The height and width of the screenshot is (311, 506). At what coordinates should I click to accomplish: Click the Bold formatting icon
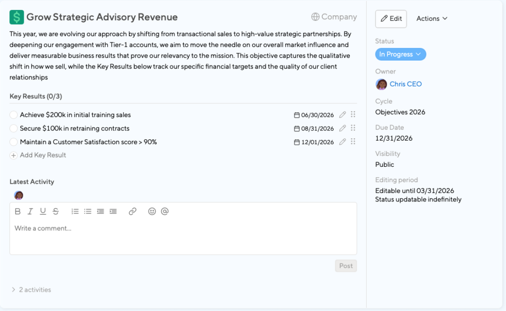(x=18, y=211)
